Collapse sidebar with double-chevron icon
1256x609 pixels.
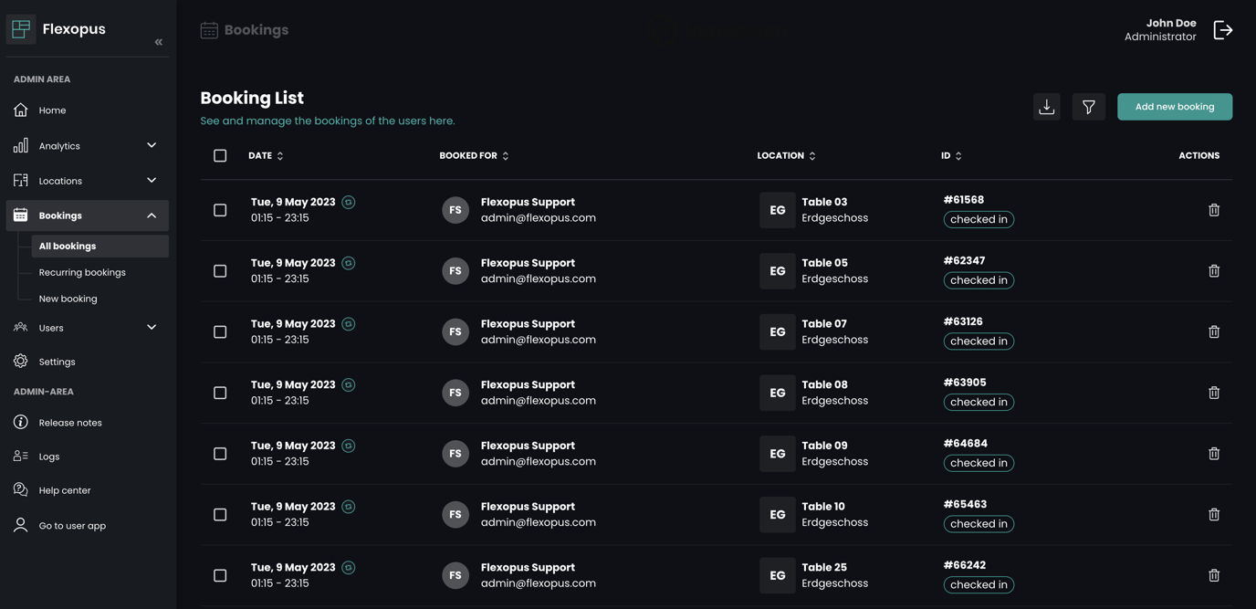[159, 42]
